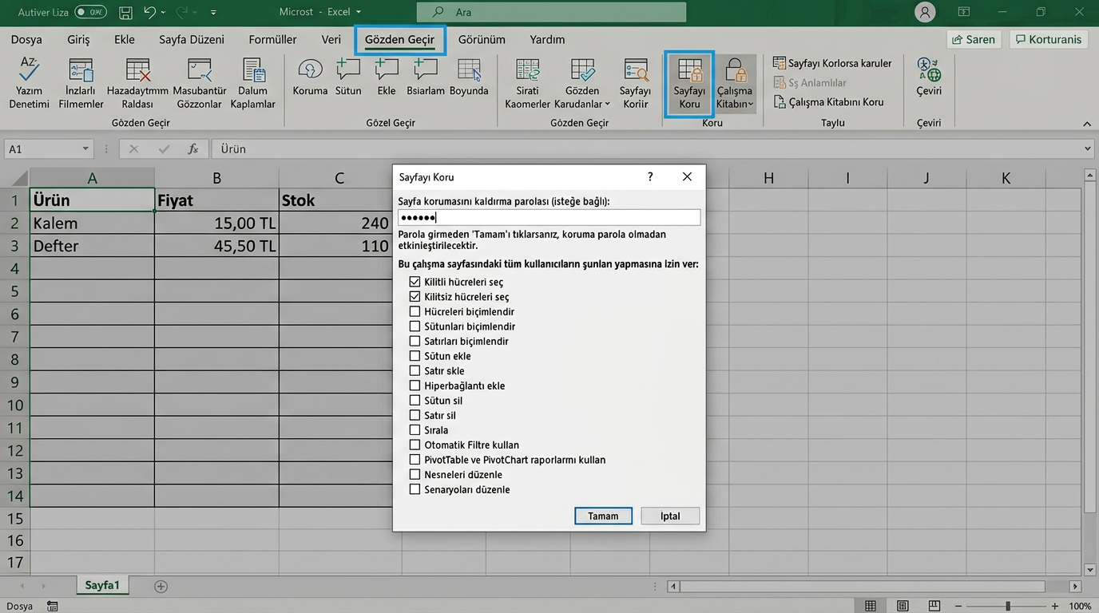Uncheck Kilitli hücreleri seç checkbox

click(415, 282)
